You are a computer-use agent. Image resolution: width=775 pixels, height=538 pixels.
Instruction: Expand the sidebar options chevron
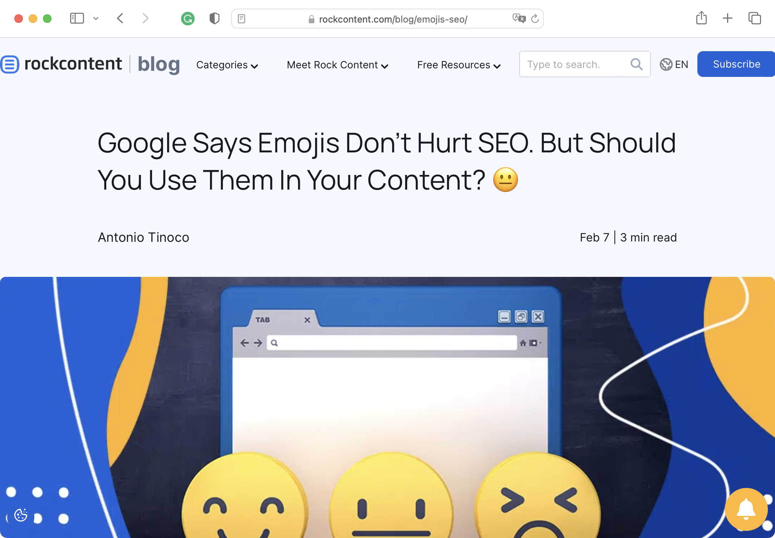click(x=96, y=18)
